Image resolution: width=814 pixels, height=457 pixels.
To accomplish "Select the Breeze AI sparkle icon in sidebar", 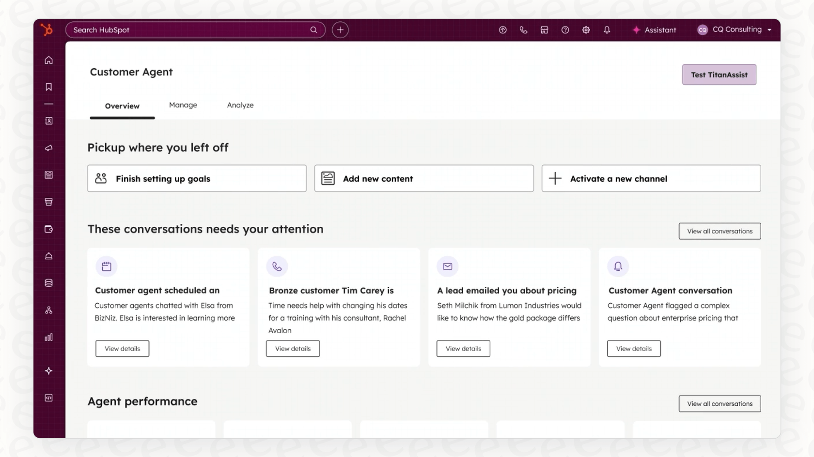I will (48, 371).
